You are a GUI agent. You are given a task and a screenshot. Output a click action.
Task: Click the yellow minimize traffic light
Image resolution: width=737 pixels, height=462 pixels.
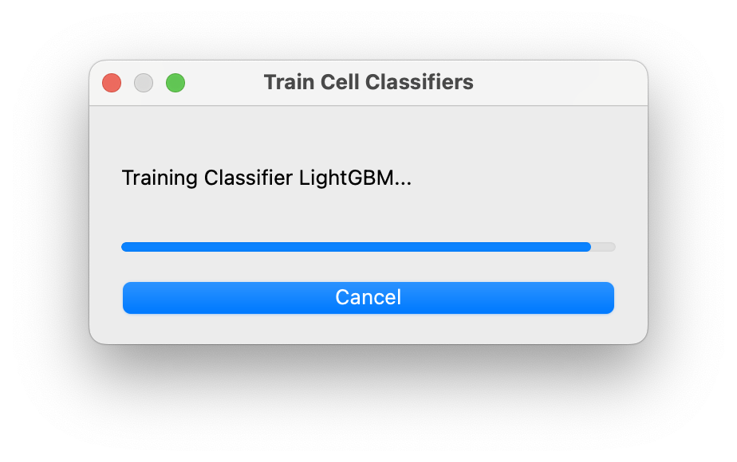144,82
